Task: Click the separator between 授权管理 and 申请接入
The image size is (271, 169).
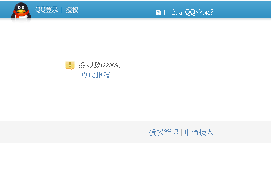Action: coord(182,132)
